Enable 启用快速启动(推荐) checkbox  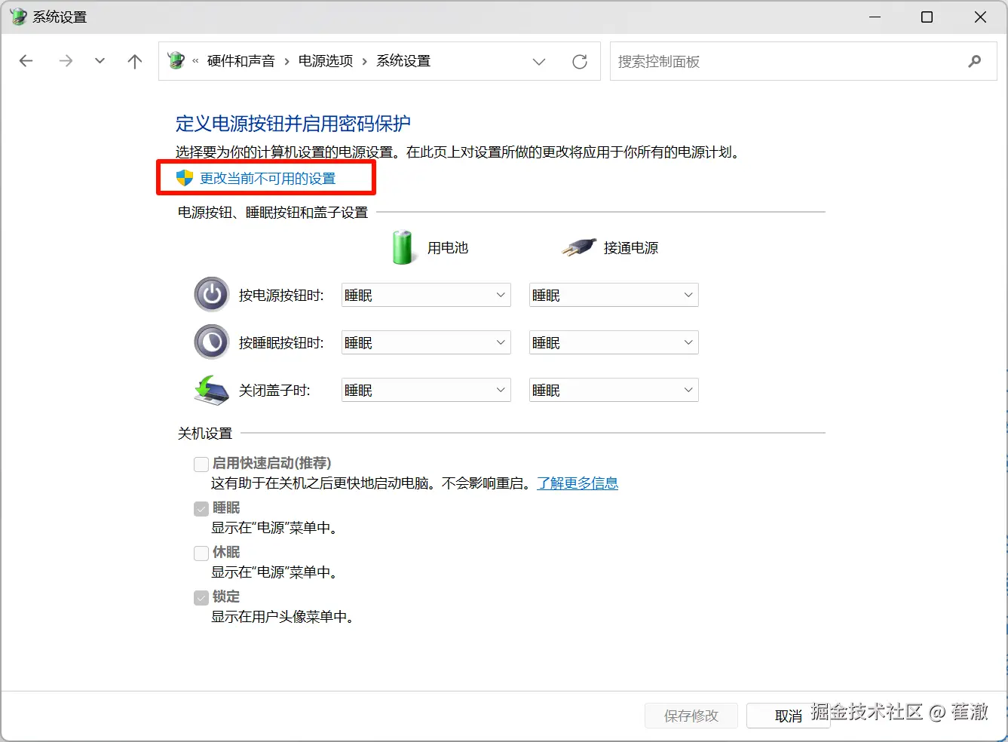(x=201, y=463)
